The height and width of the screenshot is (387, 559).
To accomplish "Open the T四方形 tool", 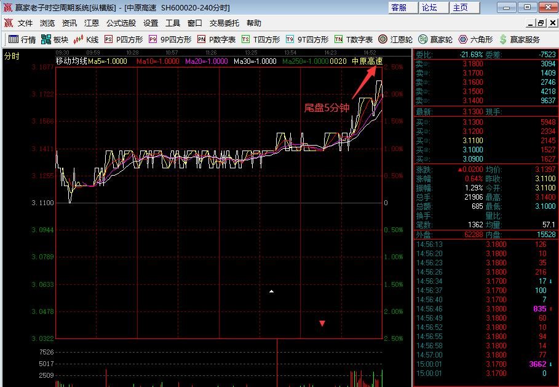I will point(261,39).
